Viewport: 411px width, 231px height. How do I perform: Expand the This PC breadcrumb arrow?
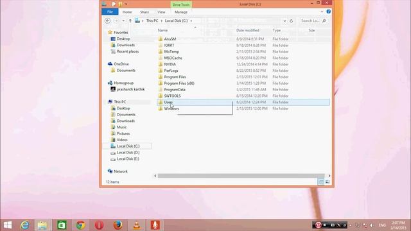161,21
